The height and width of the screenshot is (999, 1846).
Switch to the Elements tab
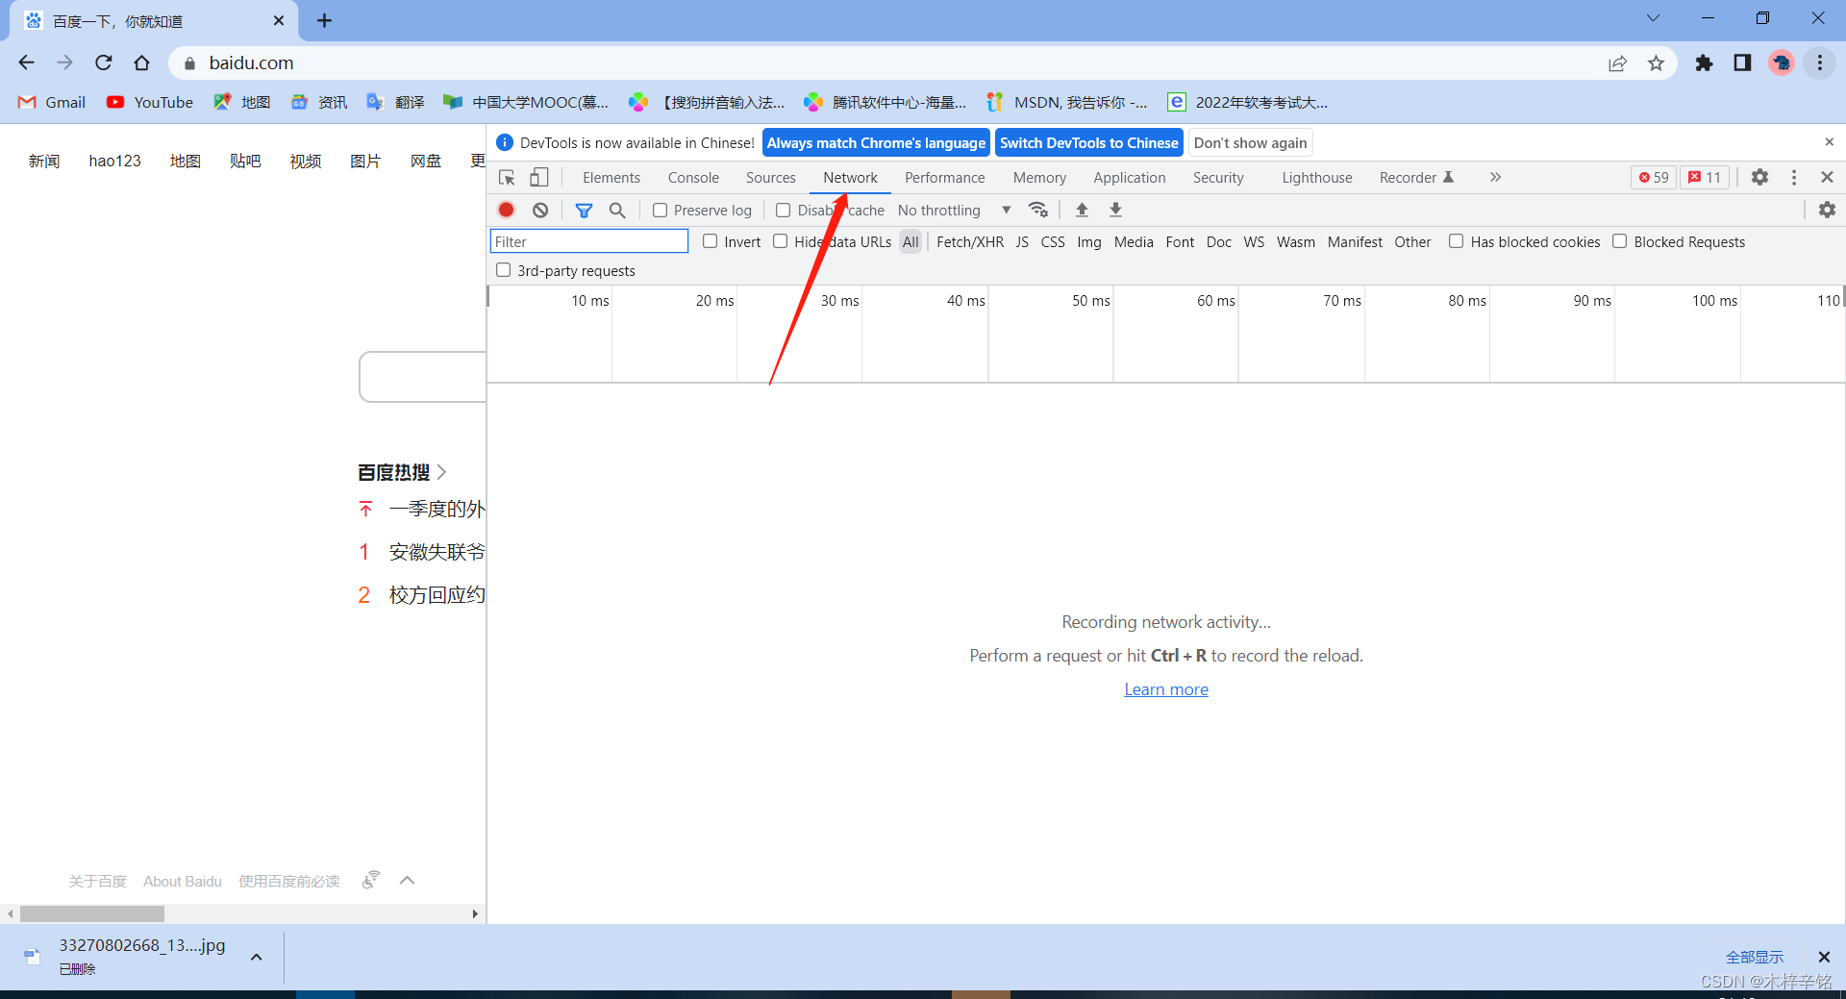click(x=611, y=178)
